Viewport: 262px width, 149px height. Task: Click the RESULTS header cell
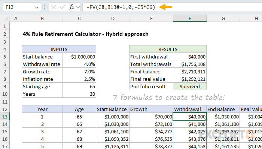[168, 49]
